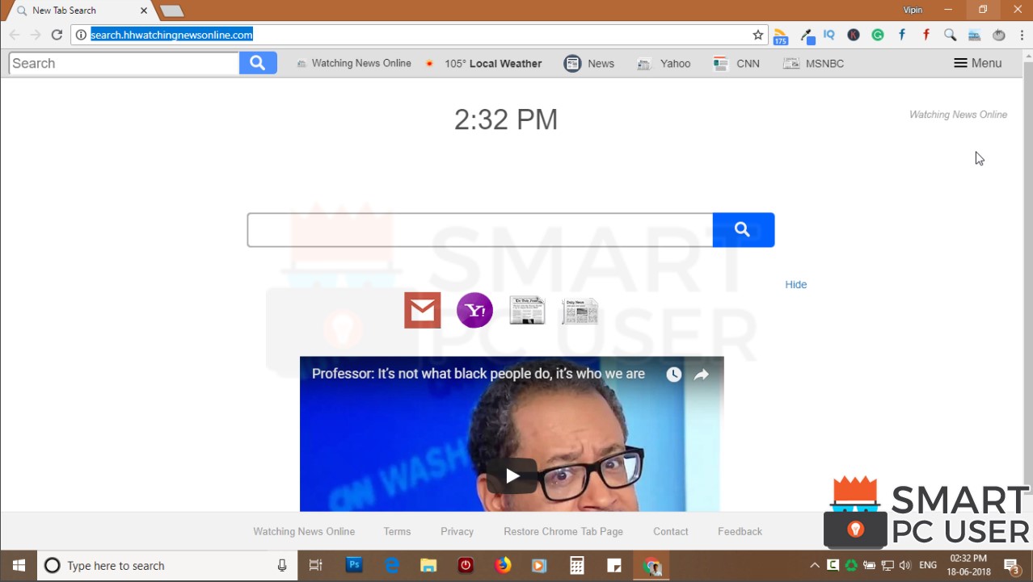Go back to previous page
The width and height of the screenshot is (1033, 582).
[15, 35]
